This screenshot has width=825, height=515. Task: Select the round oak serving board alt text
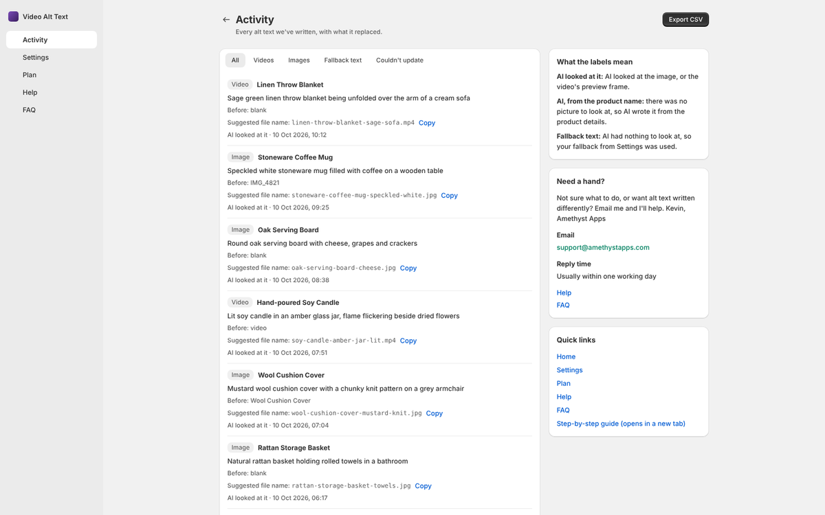coord(322,244)
